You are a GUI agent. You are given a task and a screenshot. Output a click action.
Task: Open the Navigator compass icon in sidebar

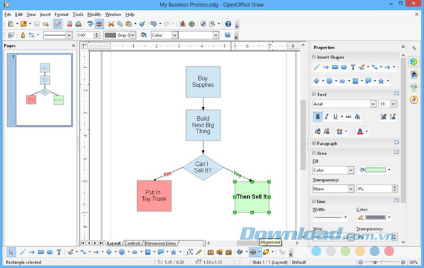[x=414, y=100]
